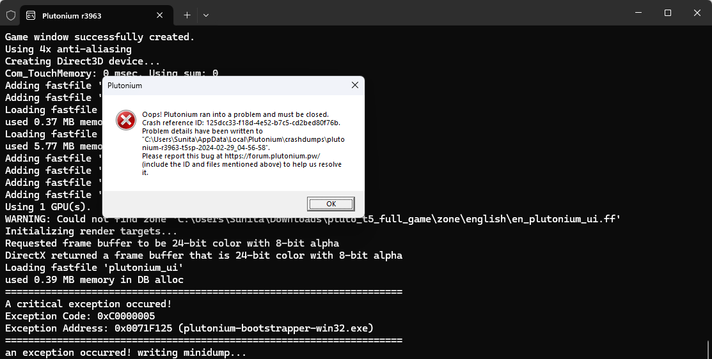Close the terminal window
Viewport: 712px width, 359px height.
(697, 13)
